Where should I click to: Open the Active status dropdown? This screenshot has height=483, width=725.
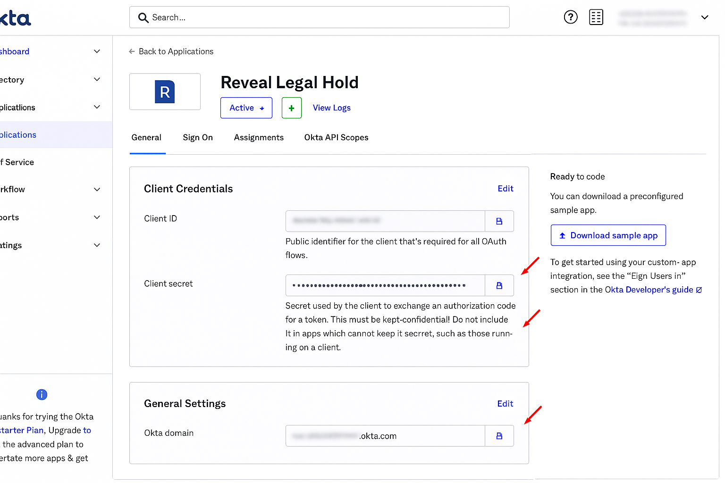point(246,108)
